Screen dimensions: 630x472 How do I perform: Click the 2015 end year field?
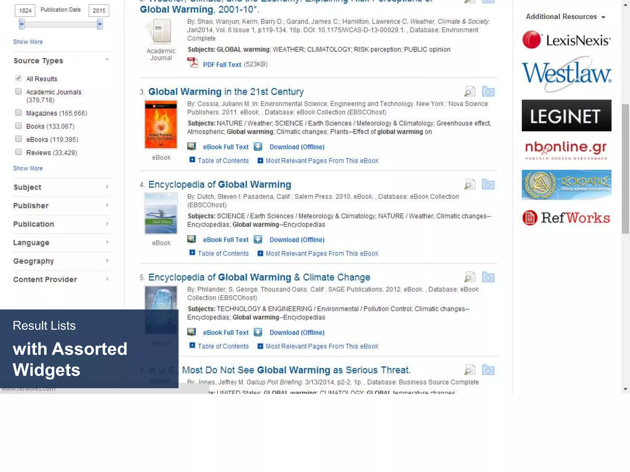tap(99, 10)
